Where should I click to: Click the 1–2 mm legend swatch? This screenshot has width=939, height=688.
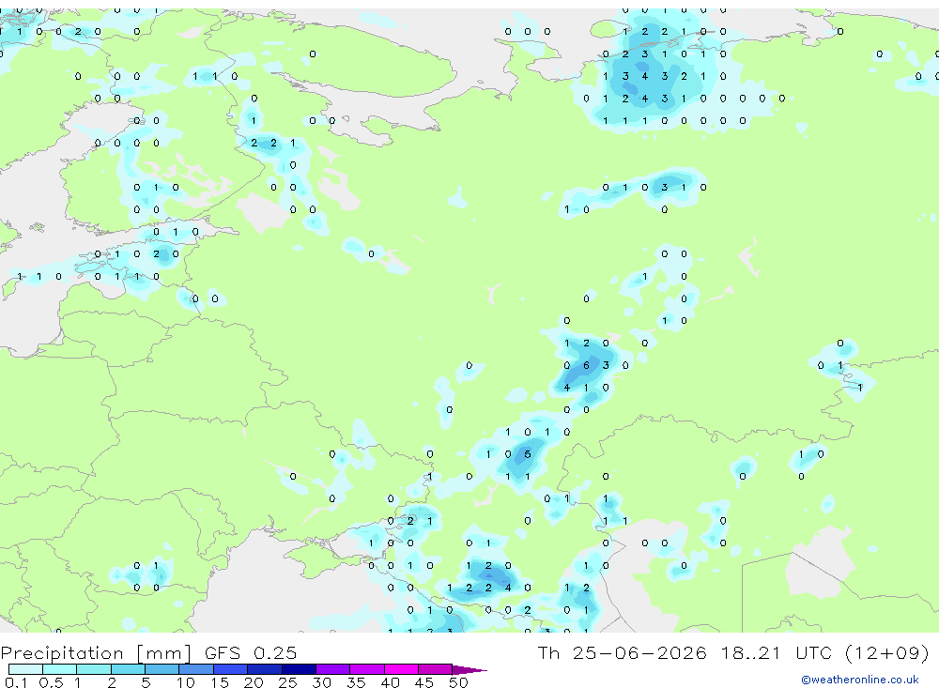coord(93,669)
